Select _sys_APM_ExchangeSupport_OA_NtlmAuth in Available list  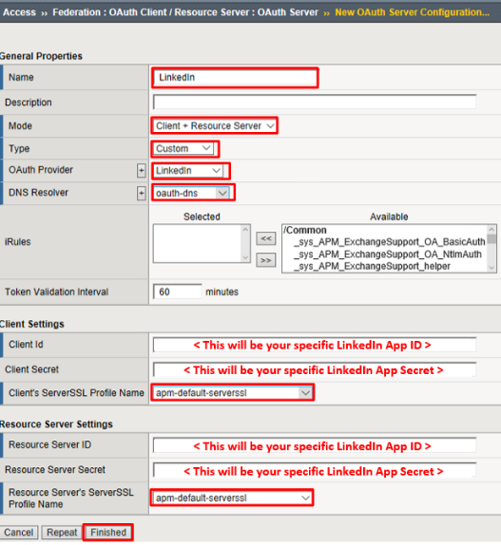coord(387,254)
